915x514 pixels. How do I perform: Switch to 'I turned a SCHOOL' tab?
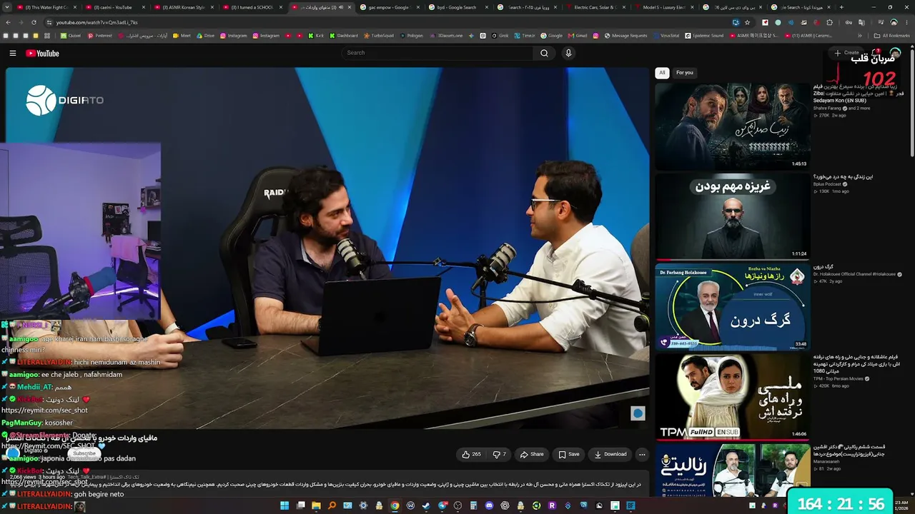252,7
